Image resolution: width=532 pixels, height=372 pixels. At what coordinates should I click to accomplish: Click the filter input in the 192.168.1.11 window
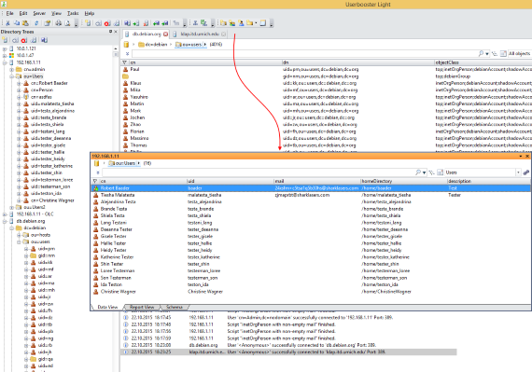coord(258,172)
